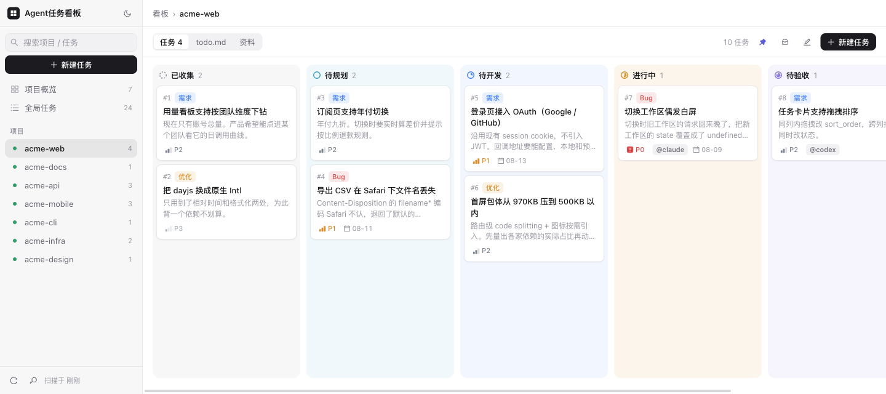Open task card 订阅页支持年付切换

click(x=380, y=123)
